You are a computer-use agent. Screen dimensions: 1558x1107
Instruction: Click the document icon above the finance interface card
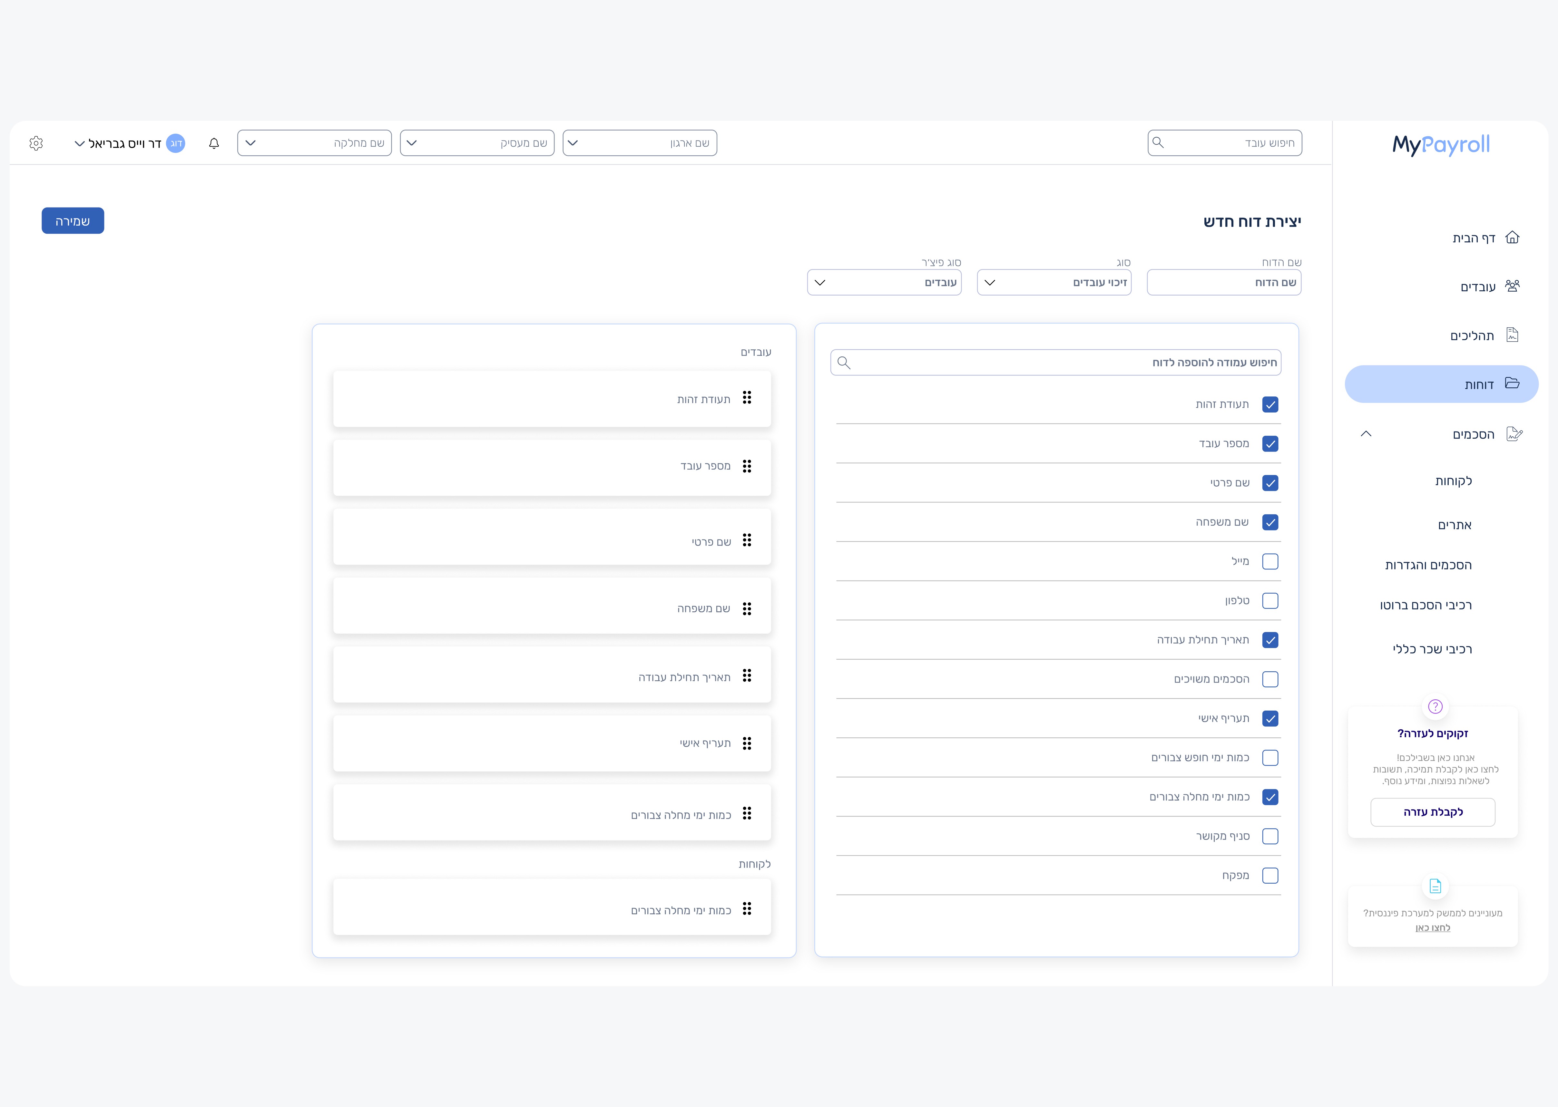click(1435, 886)
